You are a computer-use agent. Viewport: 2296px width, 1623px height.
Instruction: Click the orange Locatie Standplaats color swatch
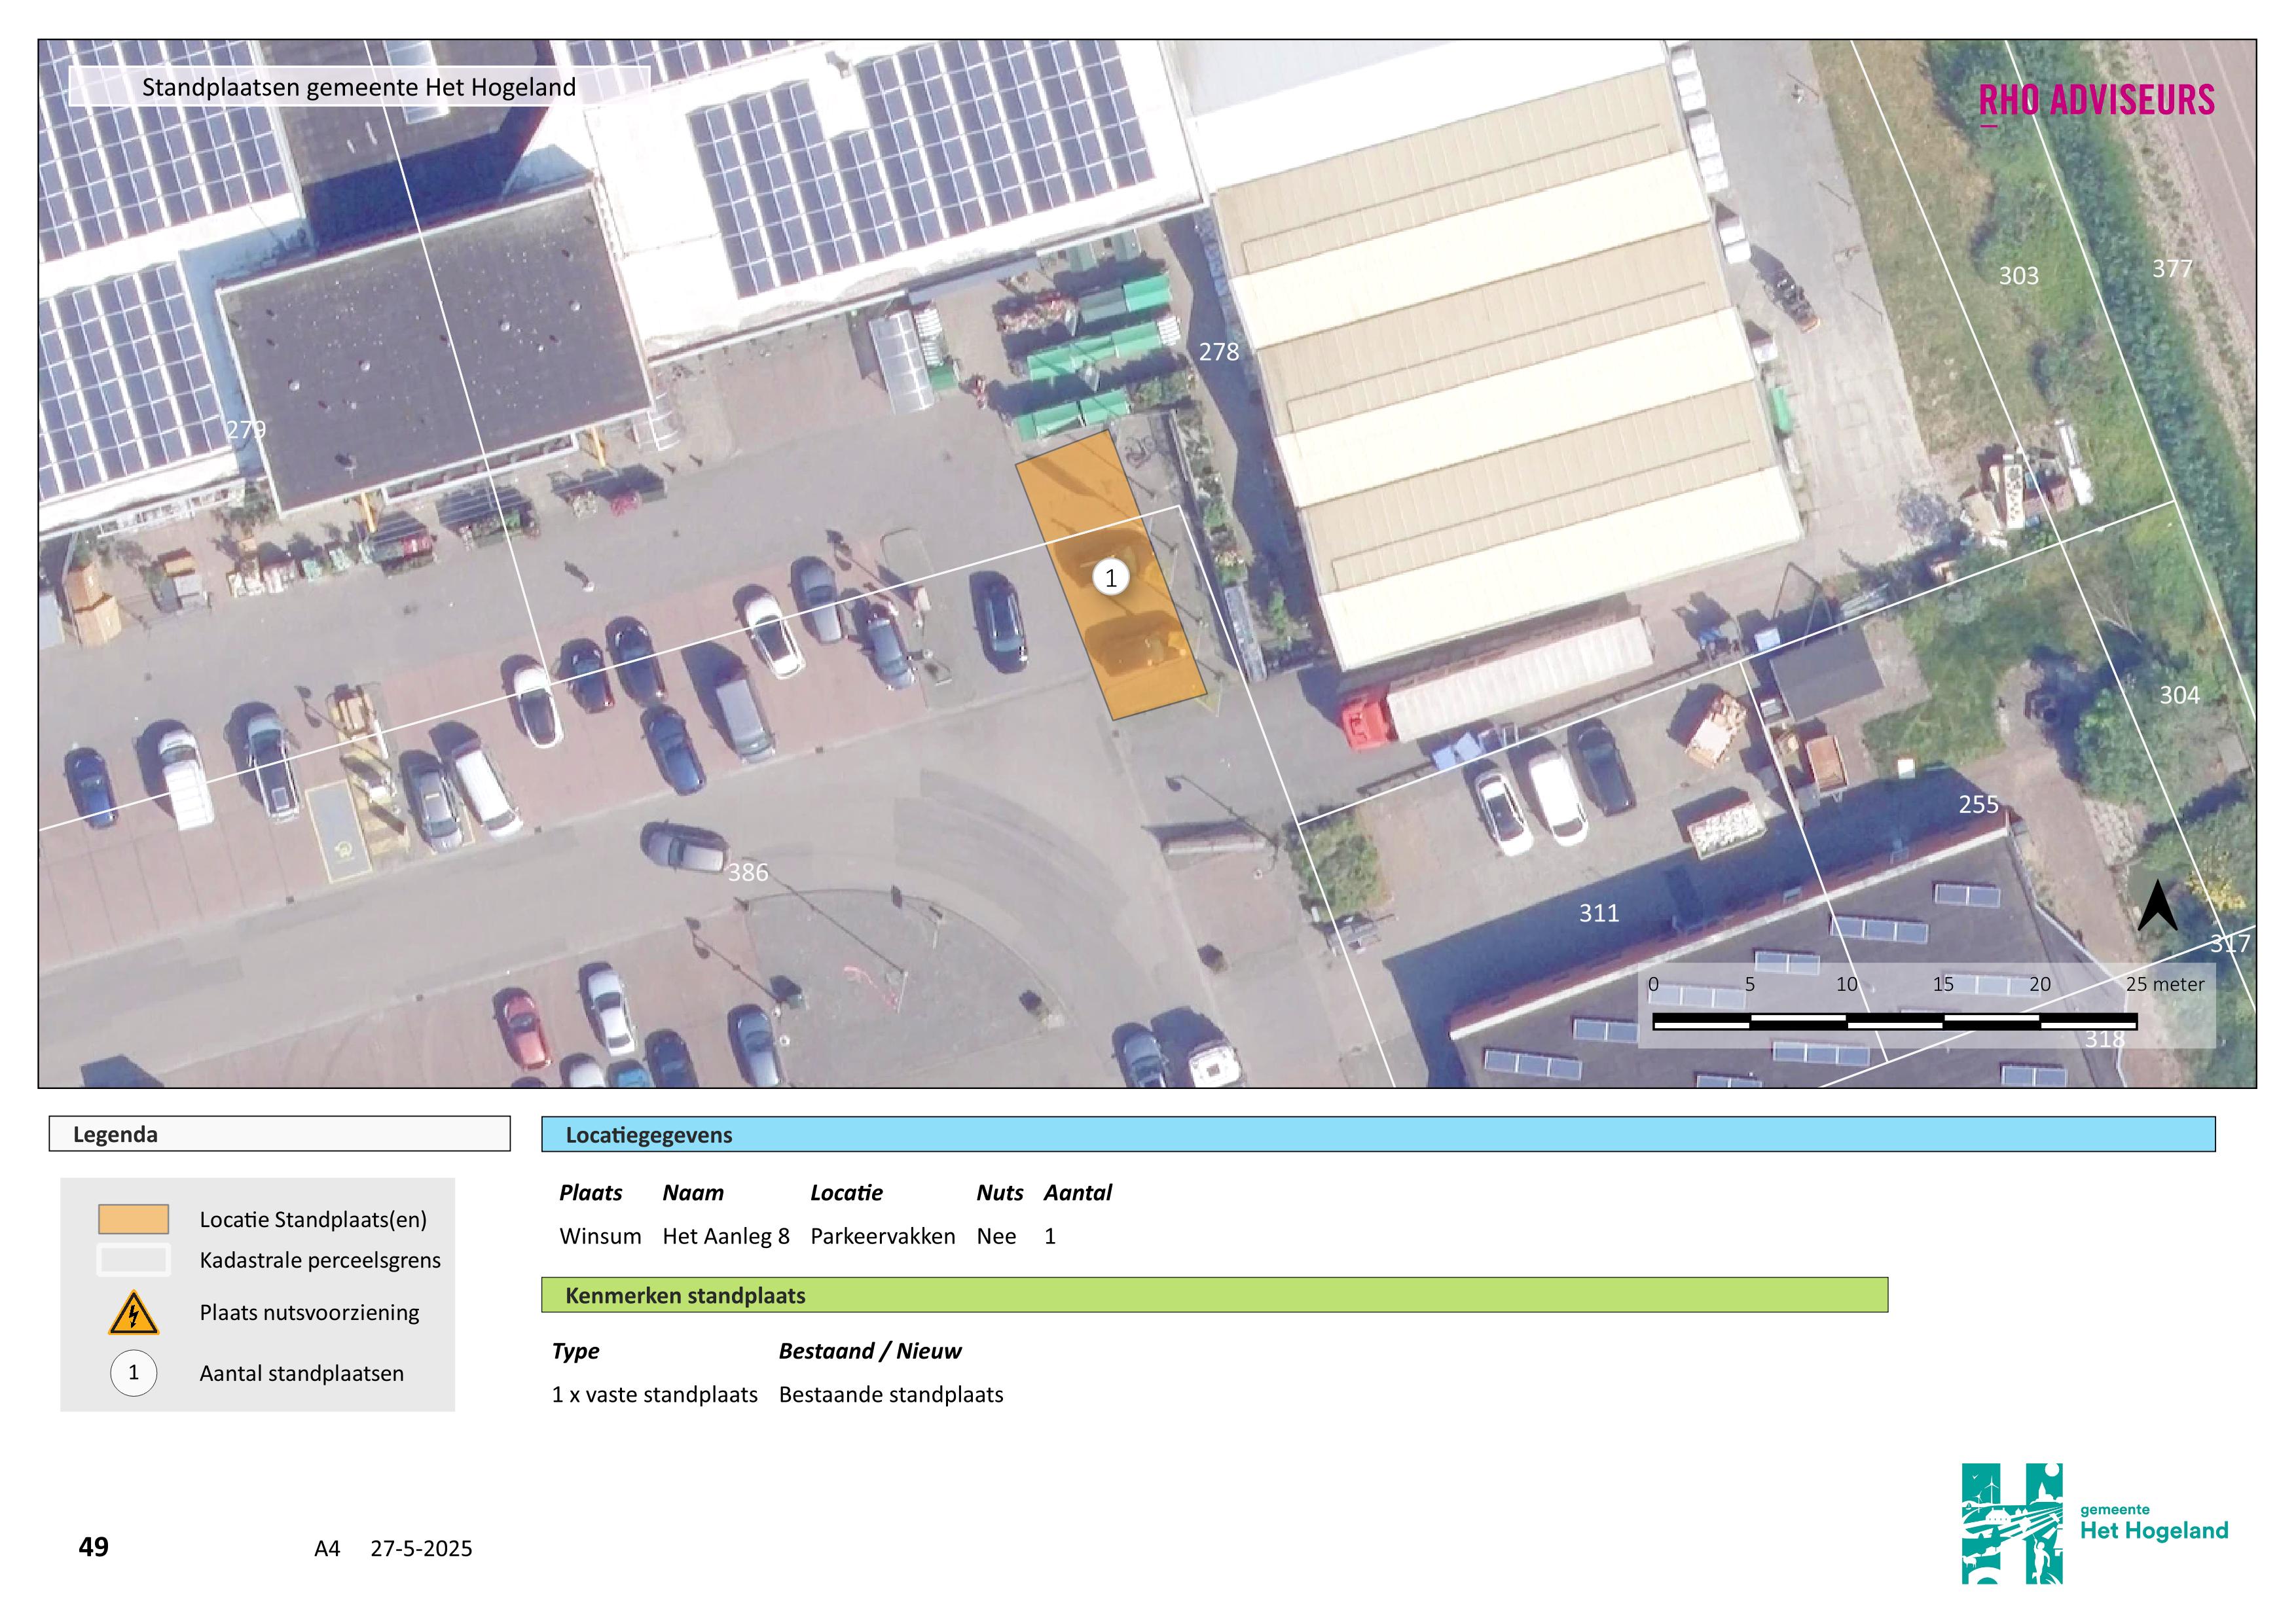pyautogui.click(x=133, y=1219)
